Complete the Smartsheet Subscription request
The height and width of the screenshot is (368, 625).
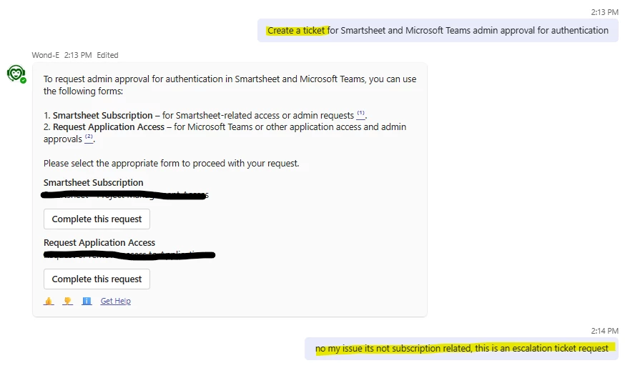[x=97, y=219]
